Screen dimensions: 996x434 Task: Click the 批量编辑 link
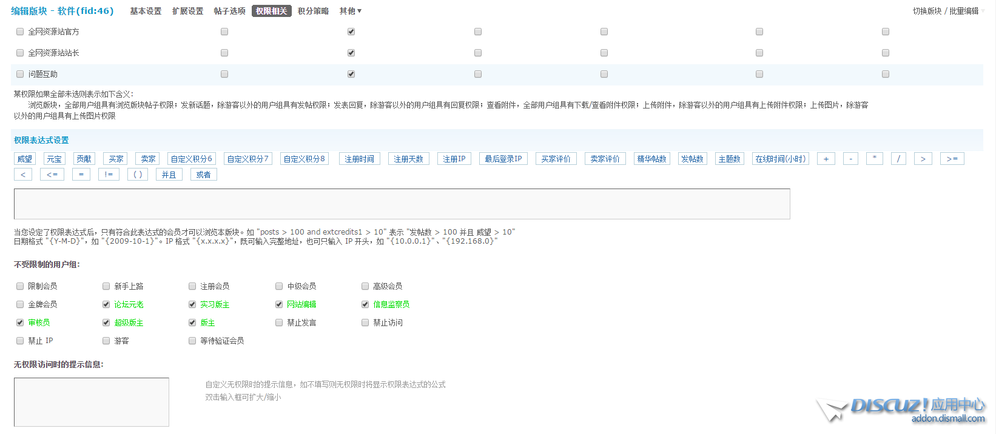[964, 11]
